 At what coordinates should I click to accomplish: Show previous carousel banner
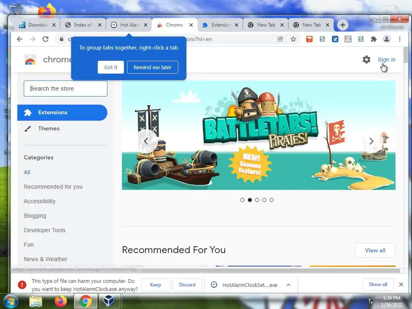[146, 141]
